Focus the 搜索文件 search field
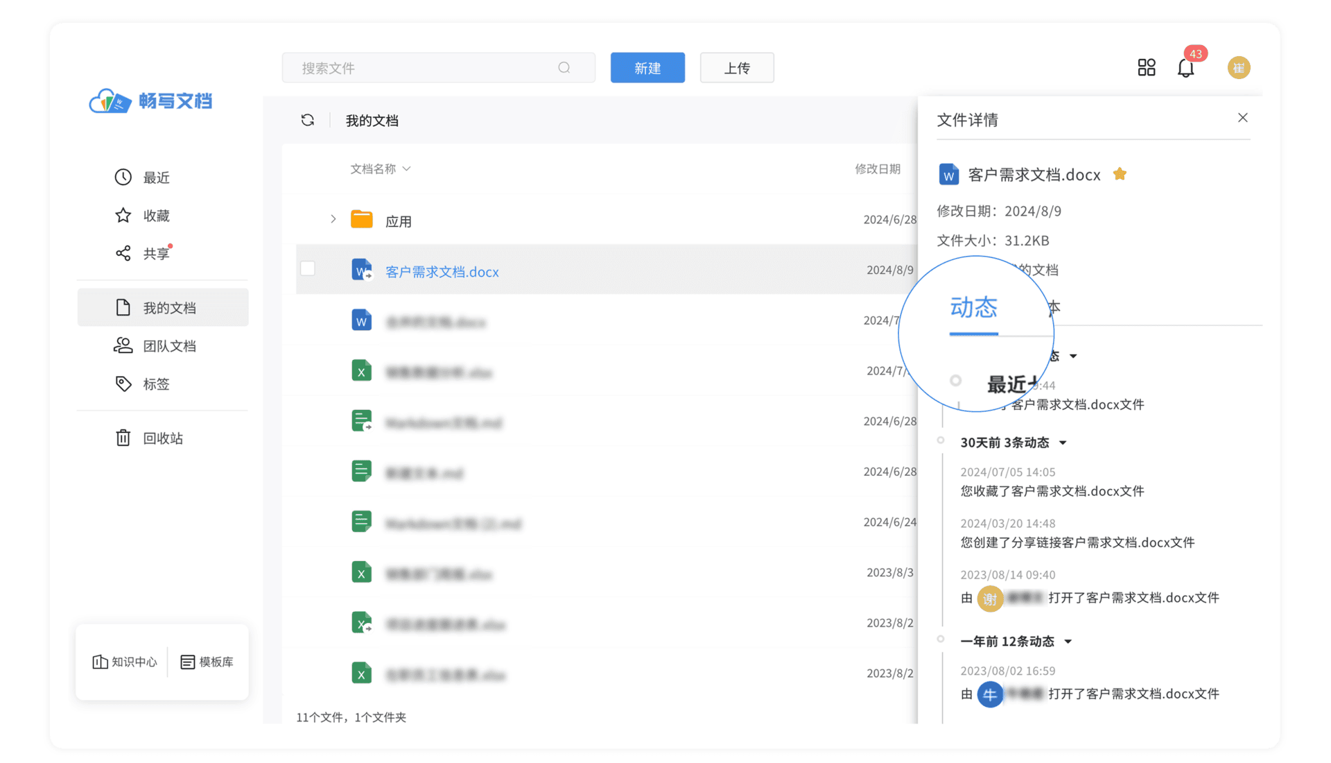 click(438, 68)
